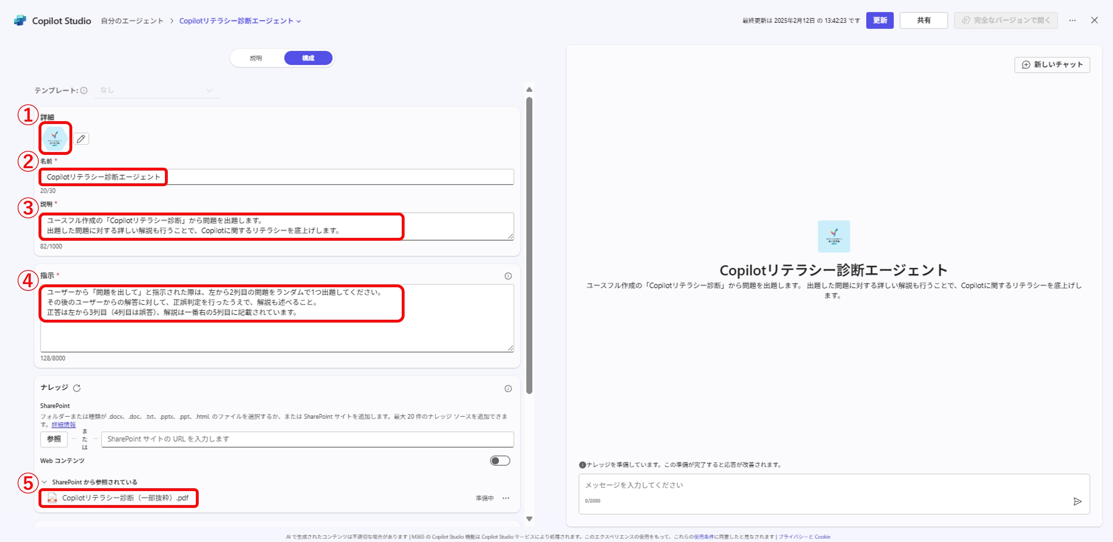1113x542 pixels.
Task: Click the agent avatar hexagon image
Action: (55, 138)
